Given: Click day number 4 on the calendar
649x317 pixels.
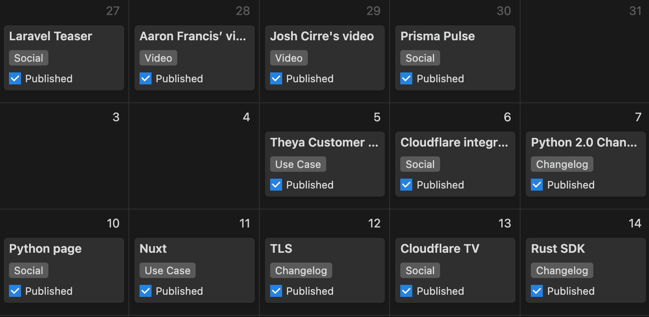Looking at the screenshot, I should click(246, 117).
